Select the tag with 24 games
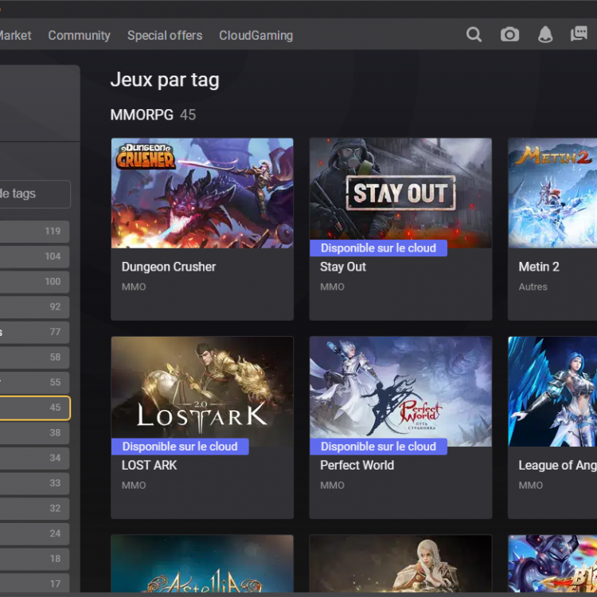The height and width of the screenshot is (597, 597). click(35, 533)
